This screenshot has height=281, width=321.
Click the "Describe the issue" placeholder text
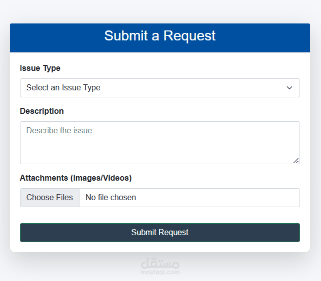pyautogui.click(x=59, y=131)
